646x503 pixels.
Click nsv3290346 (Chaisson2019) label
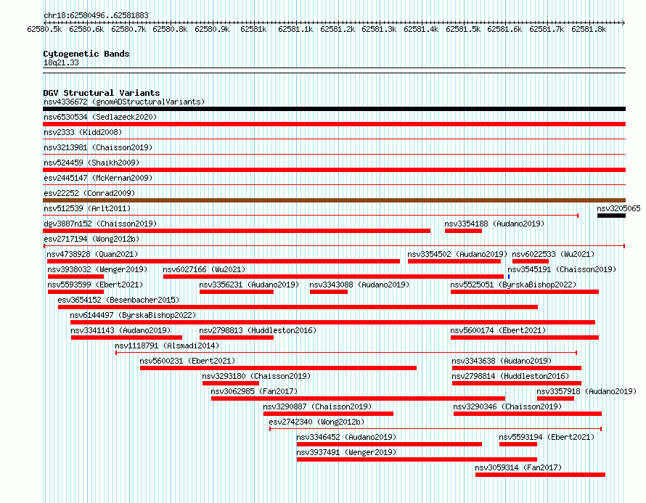[507, 406]
